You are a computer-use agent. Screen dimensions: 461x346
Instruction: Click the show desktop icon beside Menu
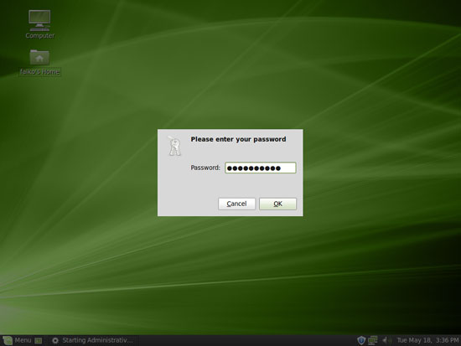[39, 340]
